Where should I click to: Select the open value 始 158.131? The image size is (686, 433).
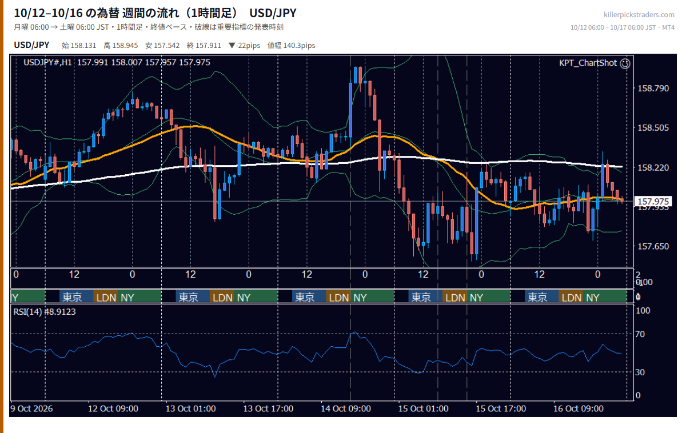79,45
